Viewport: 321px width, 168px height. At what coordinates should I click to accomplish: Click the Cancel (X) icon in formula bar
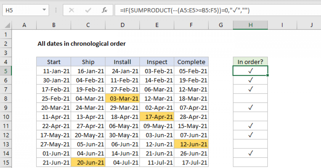point(72,10)
